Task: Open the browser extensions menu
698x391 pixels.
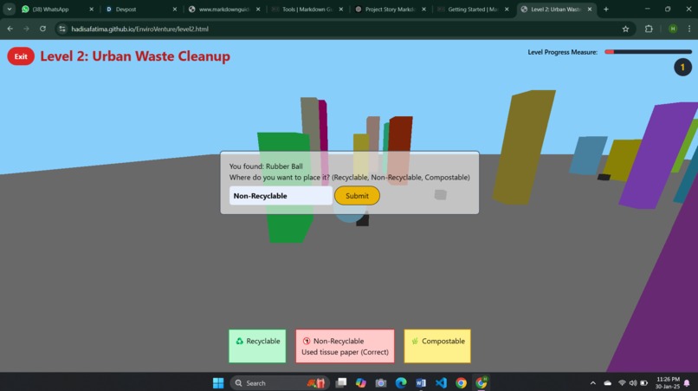Action: click(x=649, y=29)
